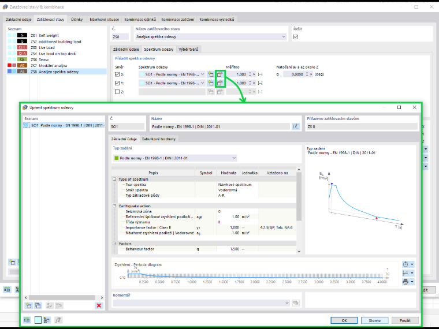Click printer icon beside diagram
The height and width of the screenshot is (329, 439).
[405, 282]
